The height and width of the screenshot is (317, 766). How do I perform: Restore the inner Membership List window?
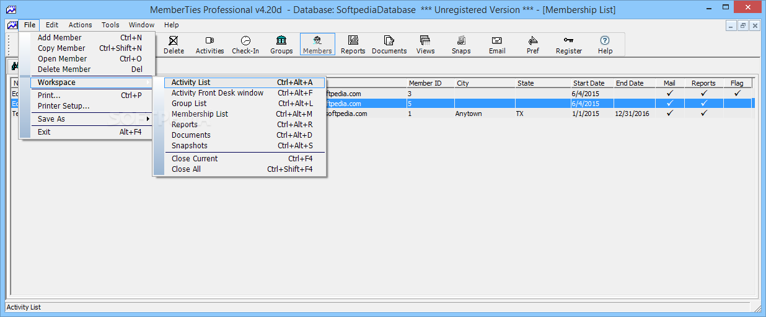743,25
